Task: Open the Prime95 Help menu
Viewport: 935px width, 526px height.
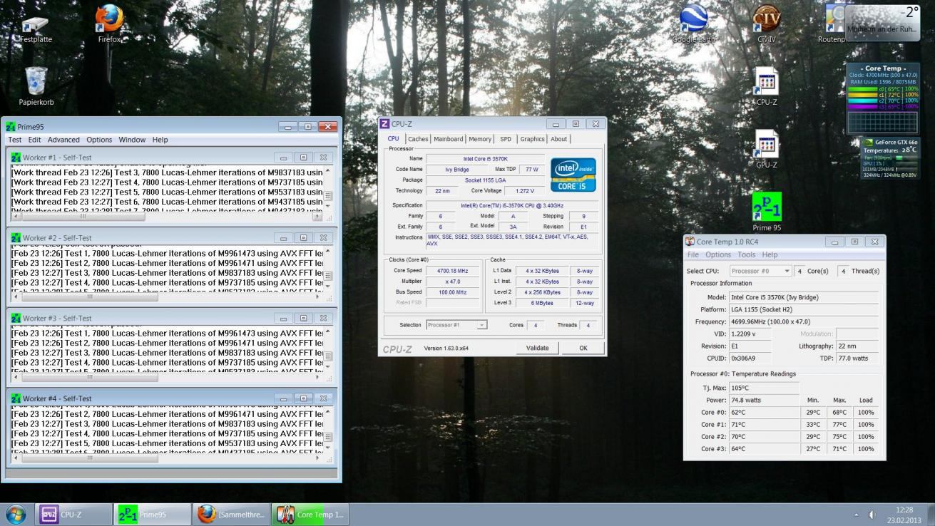Action: (160, 140)
